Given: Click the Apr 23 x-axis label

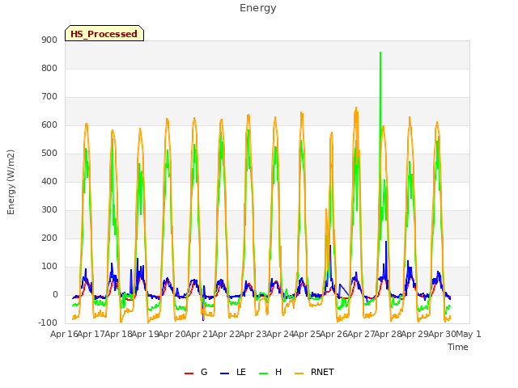Looking at the screenshot, I should (253, 334).
